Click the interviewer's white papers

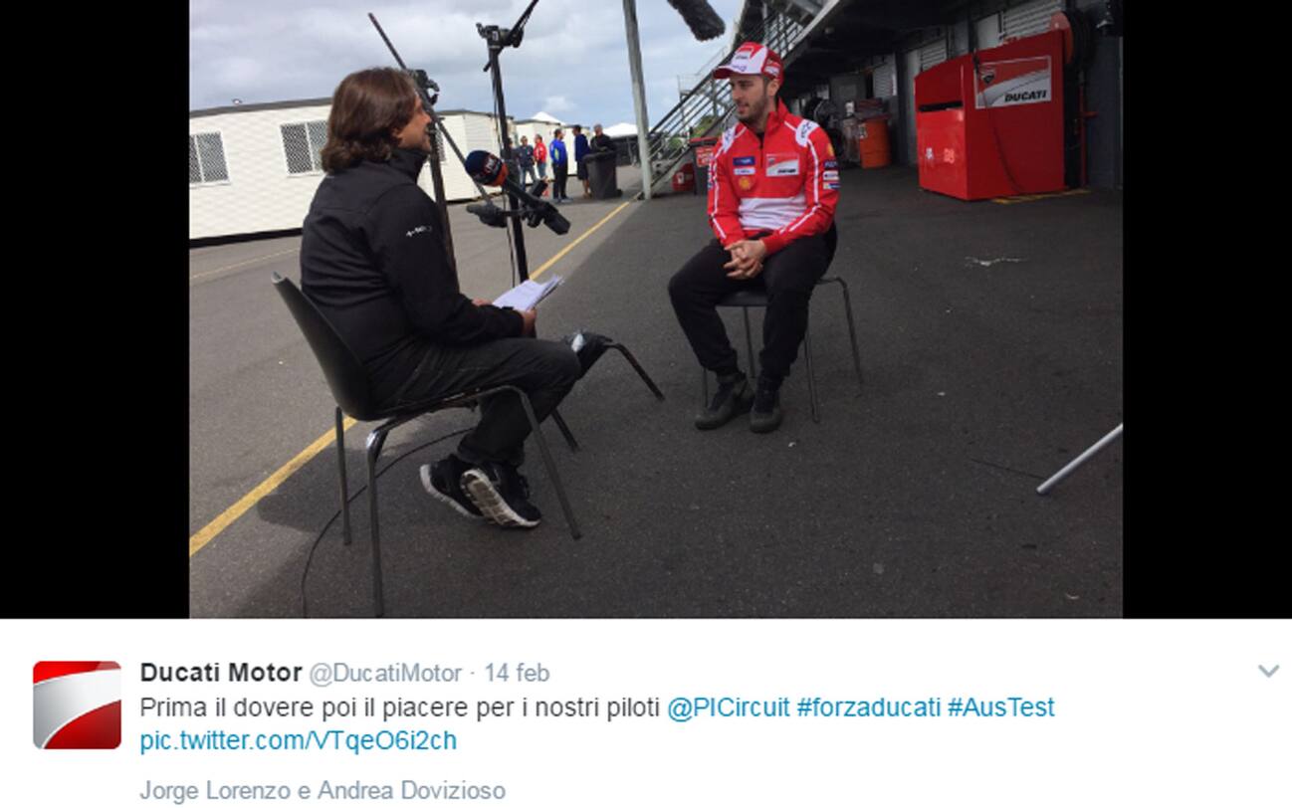[x=528, y=293]
